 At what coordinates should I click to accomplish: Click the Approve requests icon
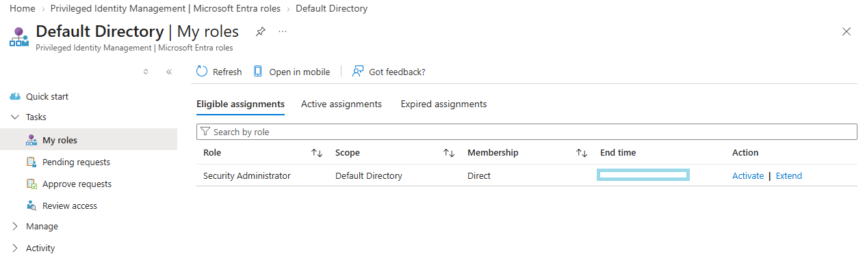click(31, 184)
